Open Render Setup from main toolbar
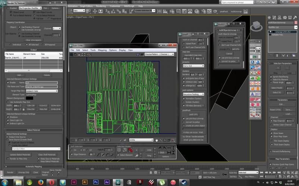Viewport: 299px width, 186px height. point(204,11)
